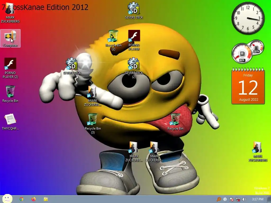
Task: Launch Google Chrome from the taskbar
Action: (x=21, y=199)
